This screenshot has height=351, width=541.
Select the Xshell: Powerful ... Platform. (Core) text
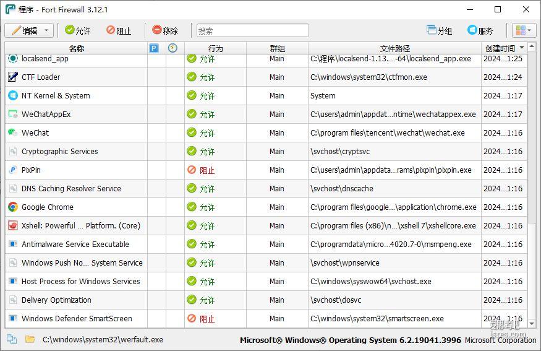coord(81,225)
